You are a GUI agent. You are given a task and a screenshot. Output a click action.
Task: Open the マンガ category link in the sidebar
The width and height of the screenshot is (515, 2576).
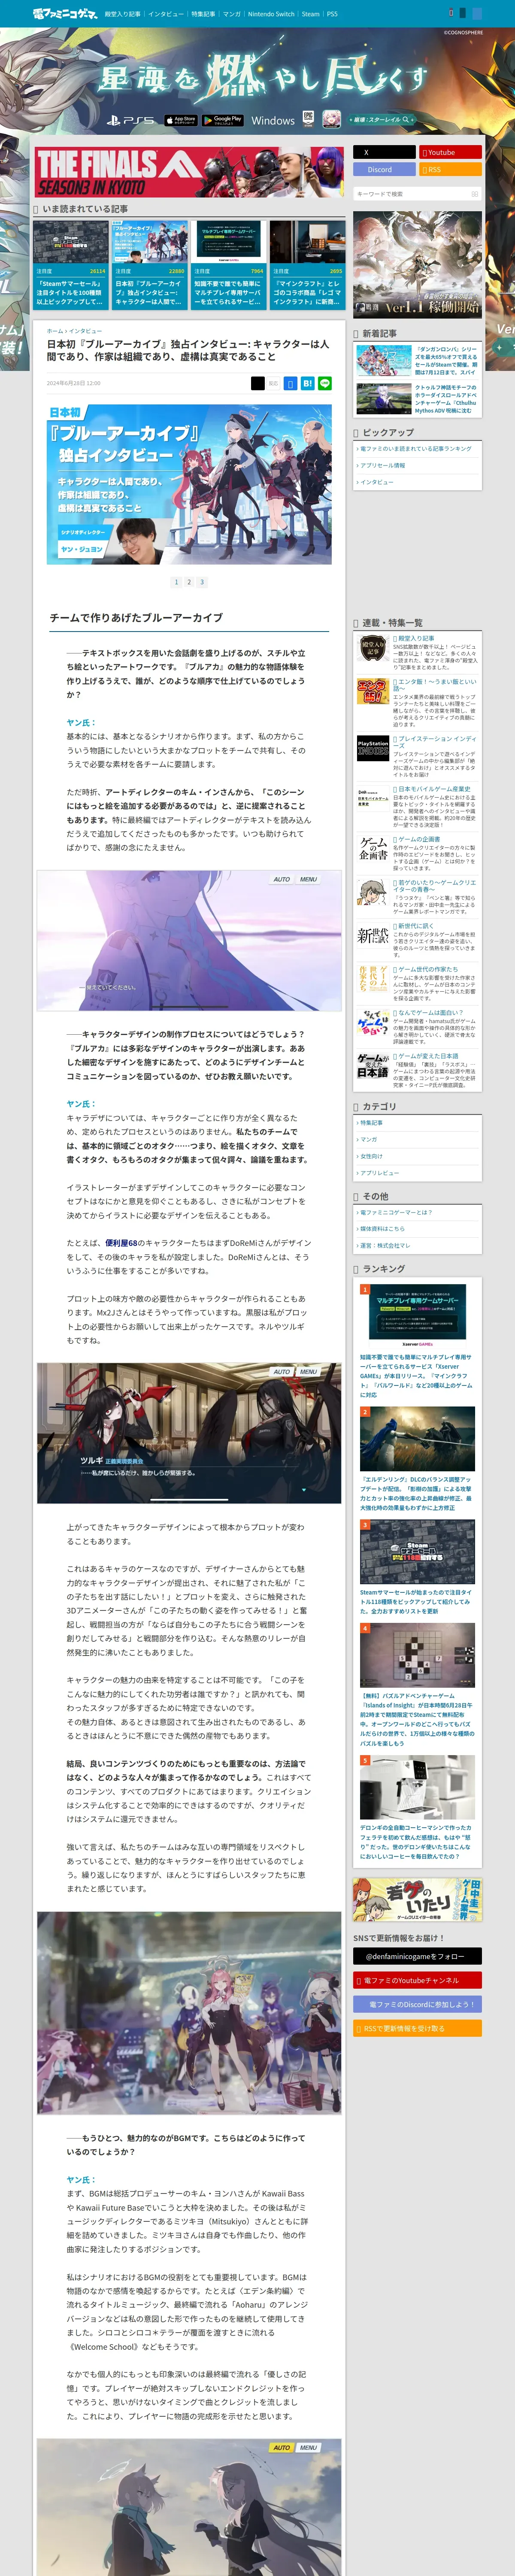[368, 1139]
